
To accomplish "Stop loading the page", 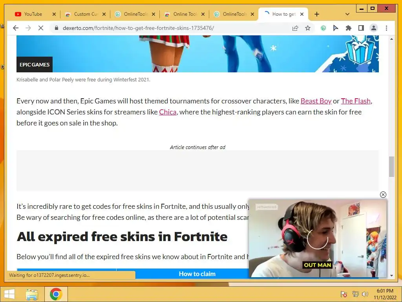I will pos(41,28).
